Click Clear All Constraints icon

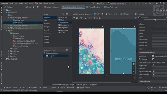click(86, 18)
